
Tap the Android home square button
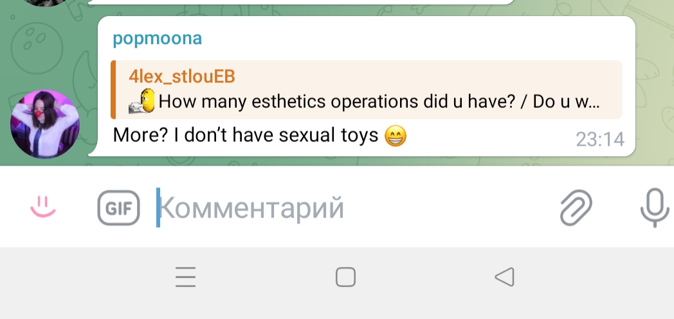pos(345,277)
